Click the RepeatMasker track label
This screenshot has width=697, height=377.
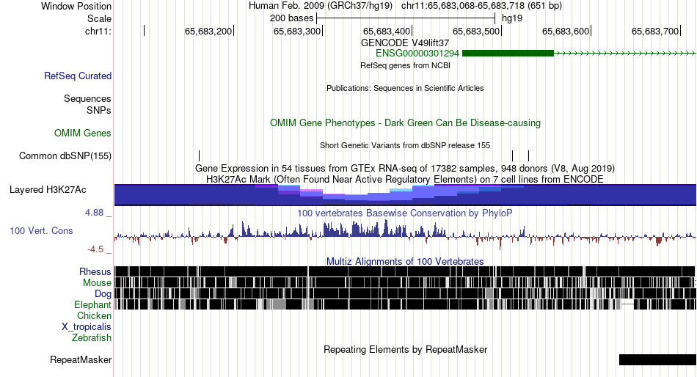[81, 359]
